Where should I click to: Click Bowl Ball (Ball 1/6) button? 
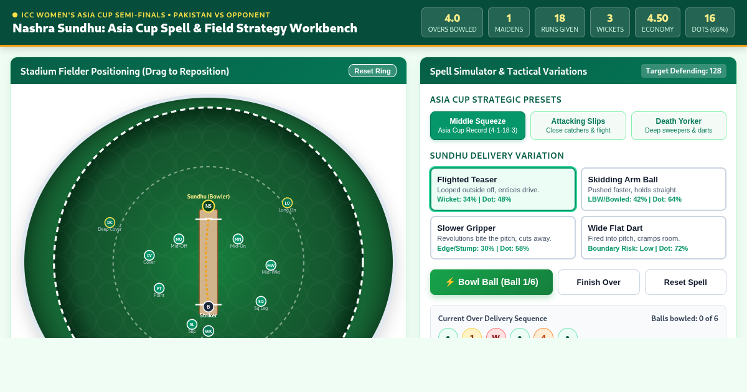[x=491, y=282]
